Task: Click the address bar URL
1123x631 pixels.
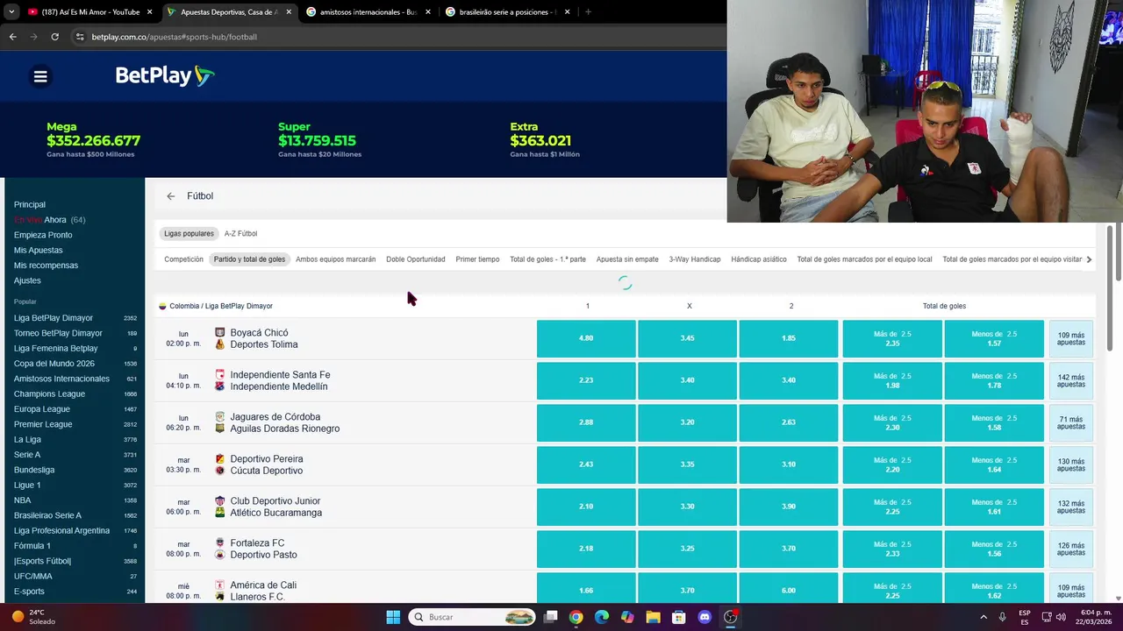Action: tap(174, 37)
